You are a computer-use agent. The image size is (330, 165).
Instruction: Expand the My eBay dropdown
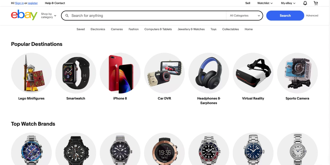pyautogui.click(x=288, y=3)
